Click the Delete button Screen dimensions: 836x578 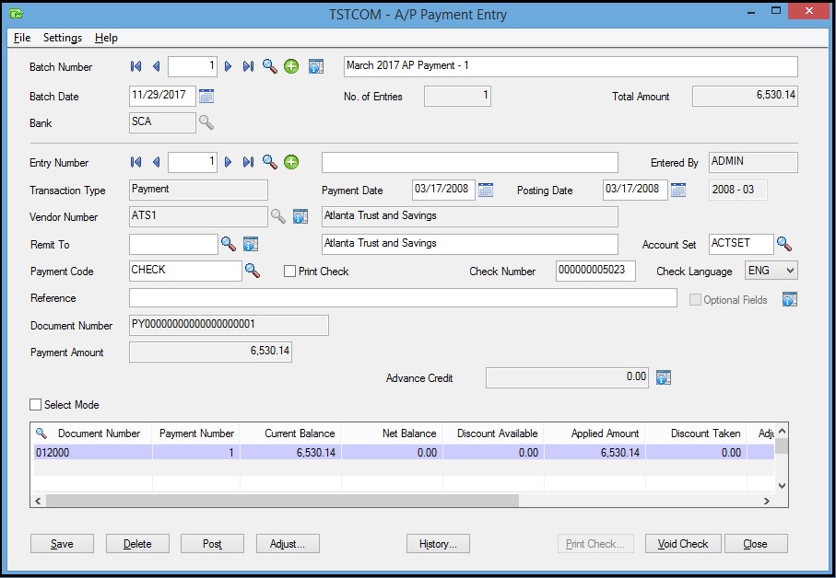click(x=137, y=543)
